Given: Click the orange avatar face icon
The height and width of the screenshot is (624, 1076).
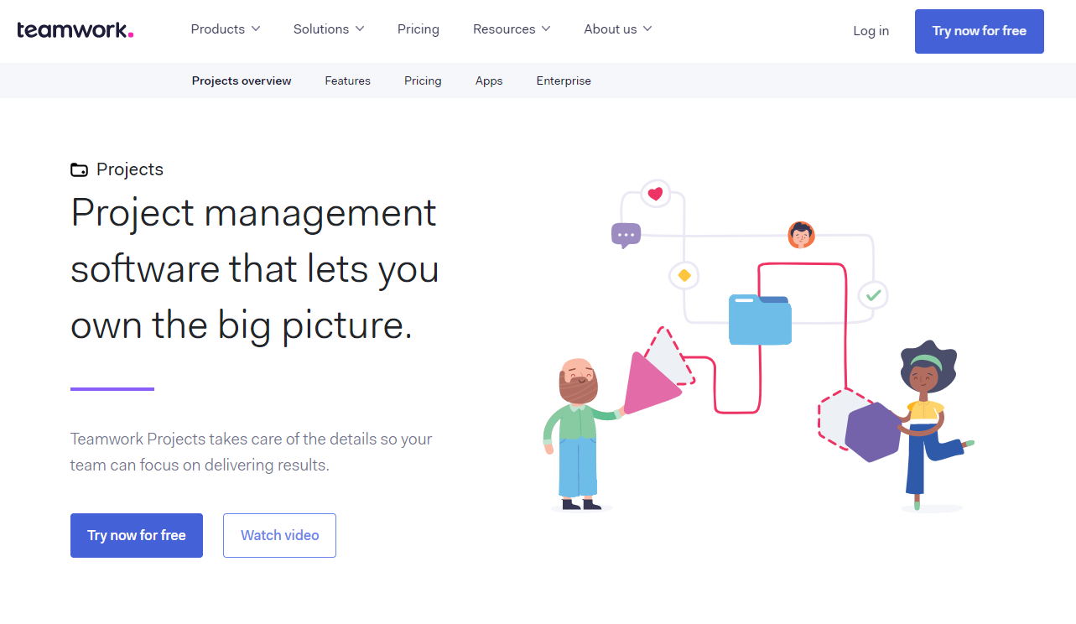Looking at the screenshot, I should click(x=801, y=235).
